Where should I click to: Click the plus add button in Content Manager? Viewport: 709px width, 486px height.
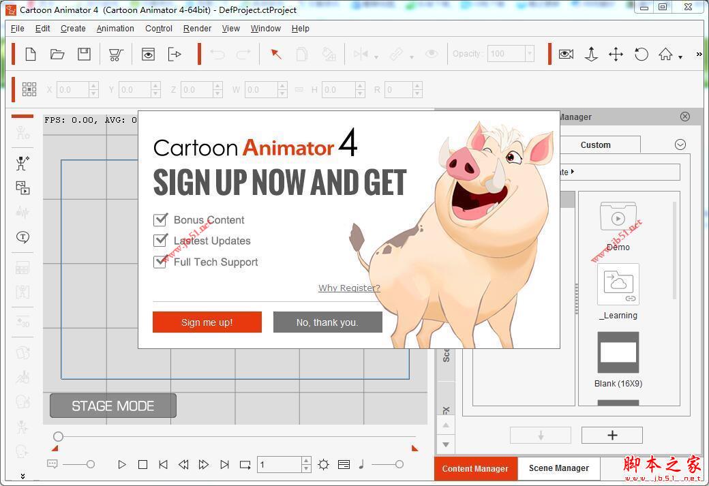coord(612,435)
